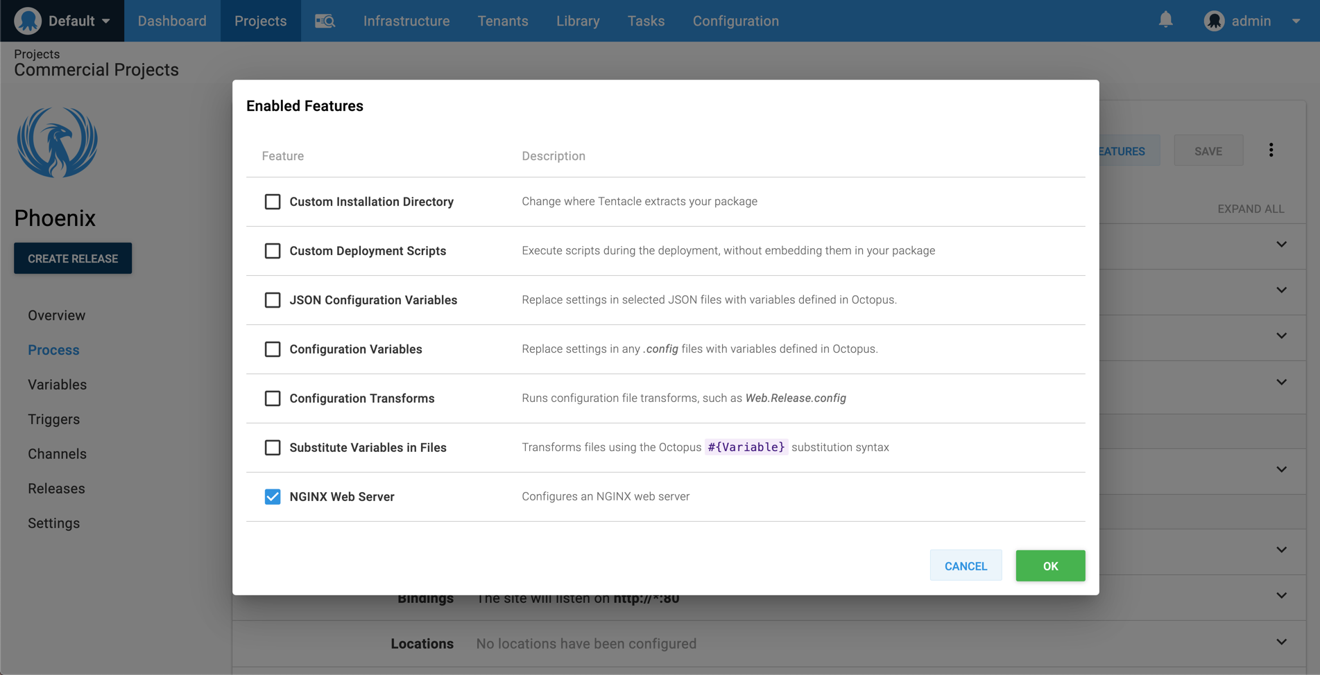
Task: Check JSON Configuration Variables feature
Action: coord(273,300)
